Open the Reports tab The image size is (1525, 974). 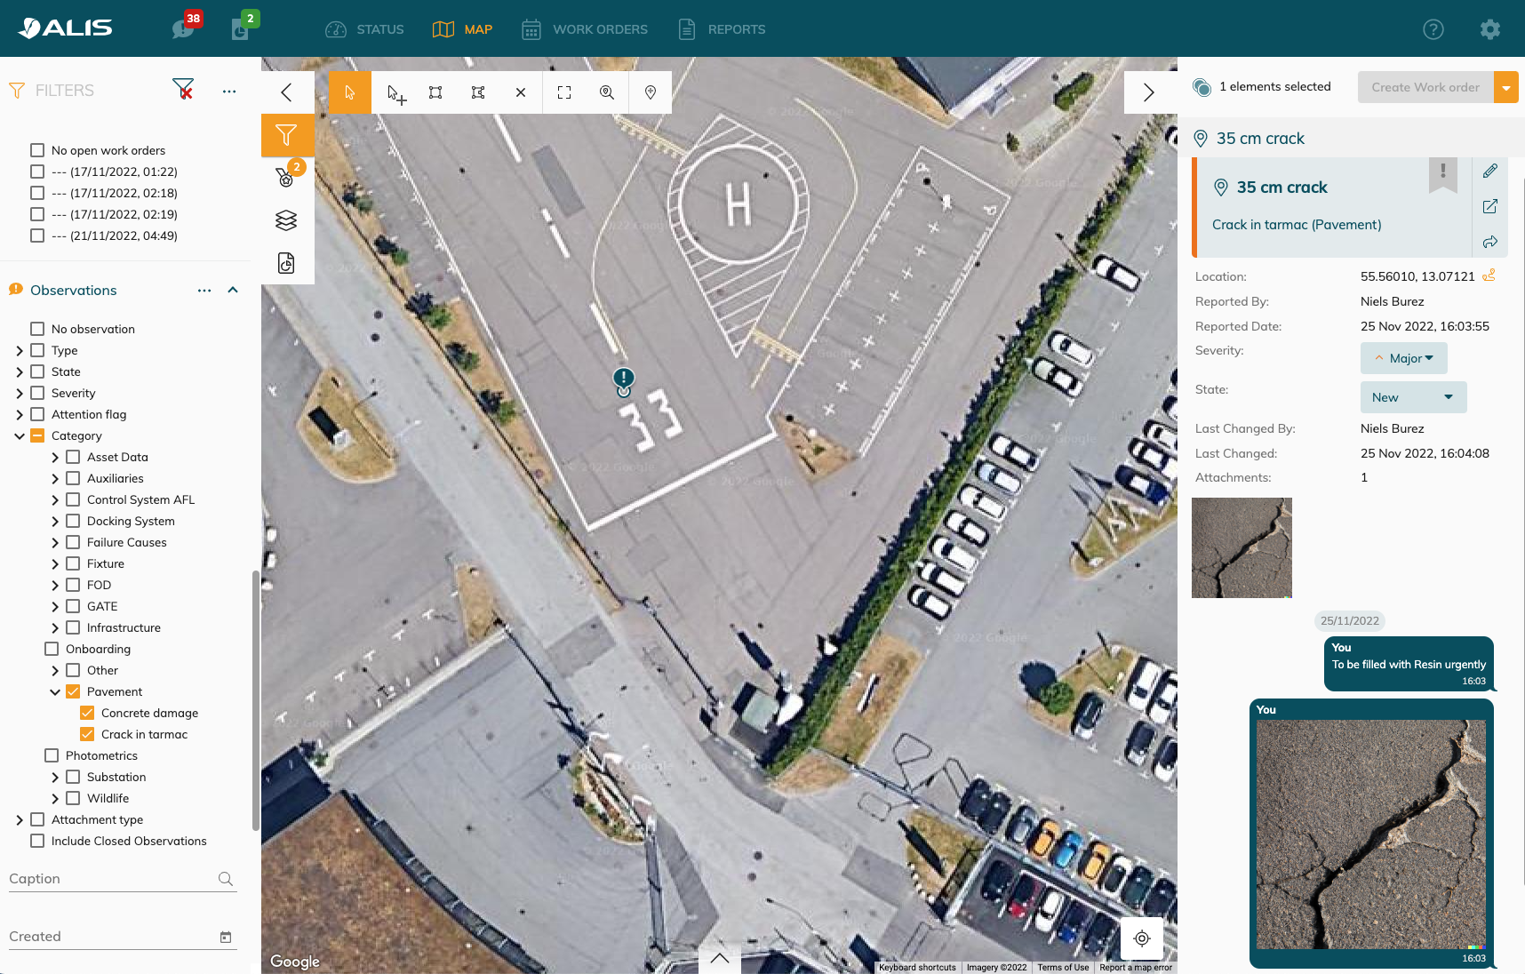[x=721, y=29]
